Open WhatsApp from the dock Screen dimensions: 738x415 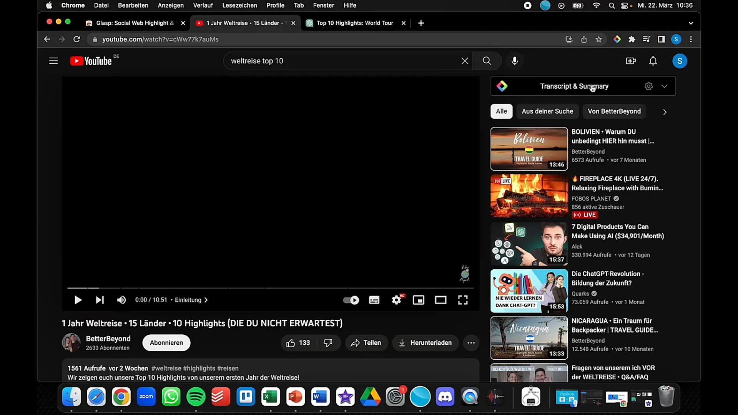pos(171,397)
